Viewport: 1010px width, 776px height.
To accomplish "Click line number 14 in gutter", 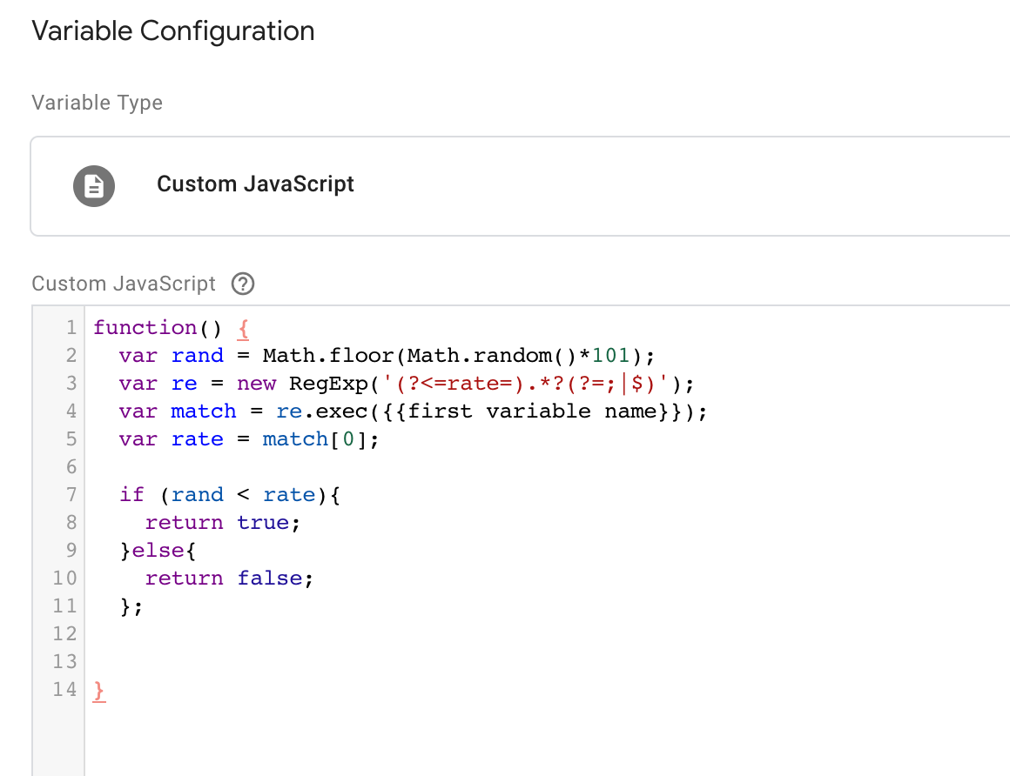I will coord(64,690).
